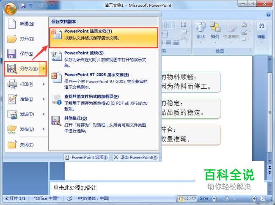This screenshot has width=275, height=205.
Task: Save as PowerPoint 97-2003 演示文稿
Action: pyautogui.click(x=104, y=81)
